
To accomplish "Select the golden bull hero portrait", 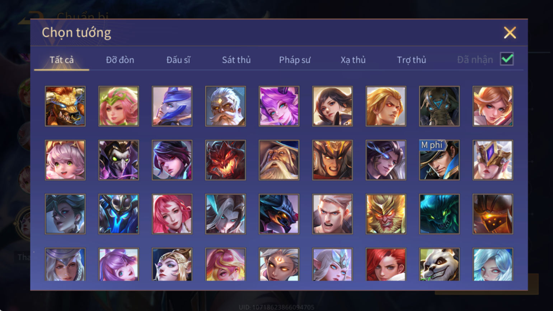I will (x=65, y=106).
